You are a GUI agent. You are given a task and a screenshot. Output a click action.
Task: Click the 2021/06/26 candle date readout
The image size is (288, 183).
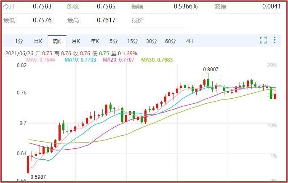click(19, 54)
